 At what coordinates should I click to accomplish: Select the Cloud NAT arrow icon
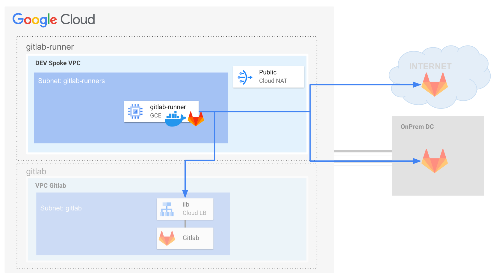click(245, 77)
